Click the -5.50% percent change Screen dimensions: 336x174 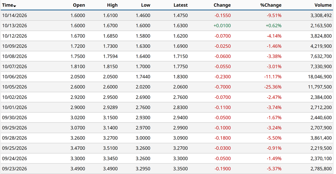(x=274, y=138)
